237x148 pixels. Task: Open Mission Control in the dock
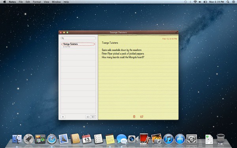point(40,139)
